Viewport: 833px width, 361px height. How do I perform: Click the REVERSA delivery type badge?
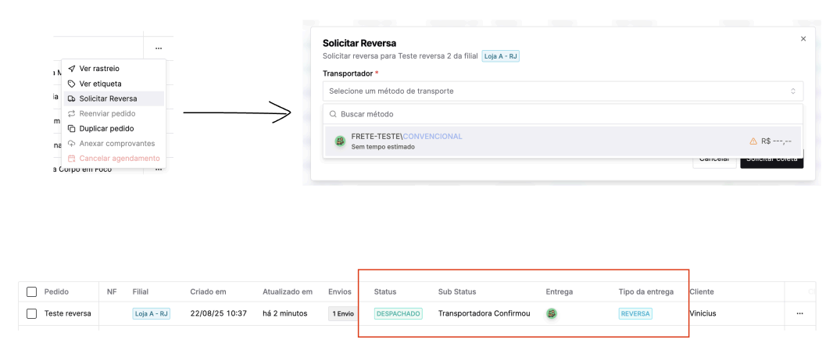tap(635, 314)
